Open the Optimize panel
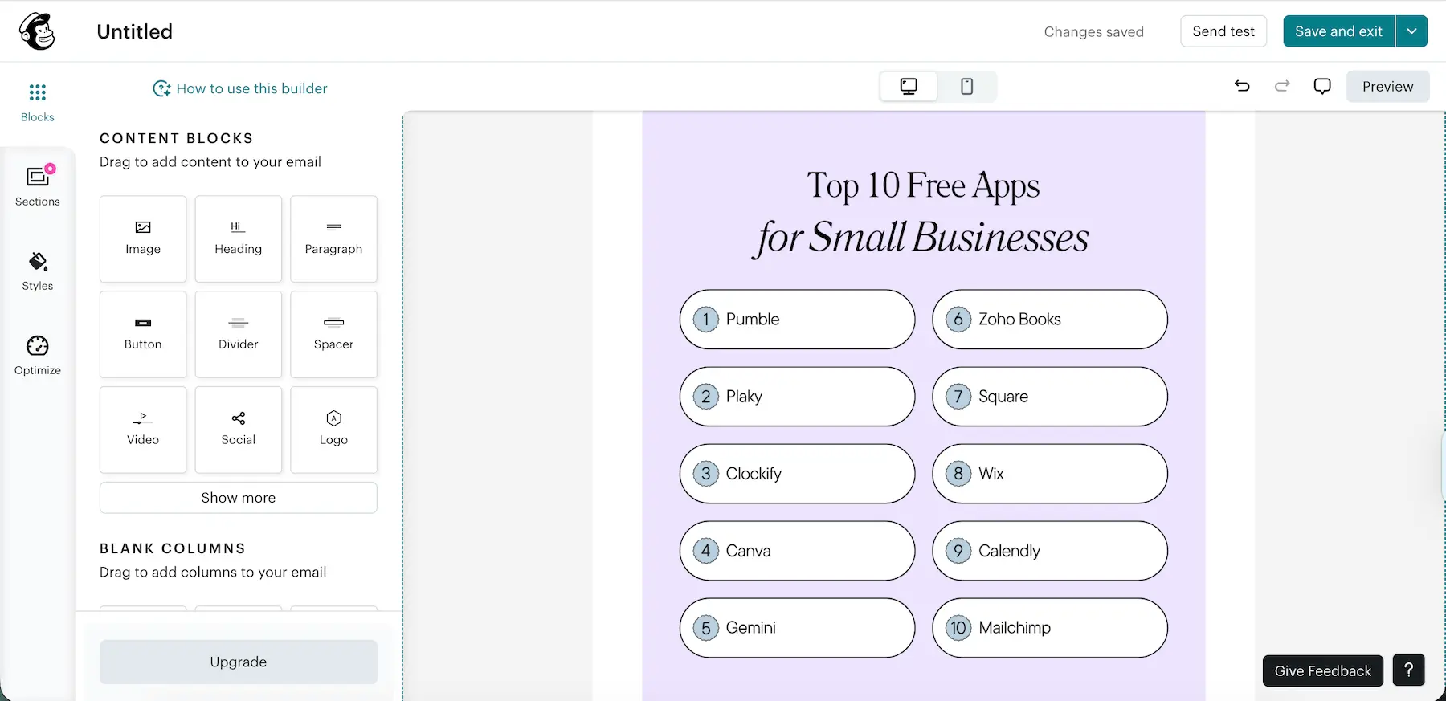Viewport: 1446px width, 701px height. coord(37,356)
